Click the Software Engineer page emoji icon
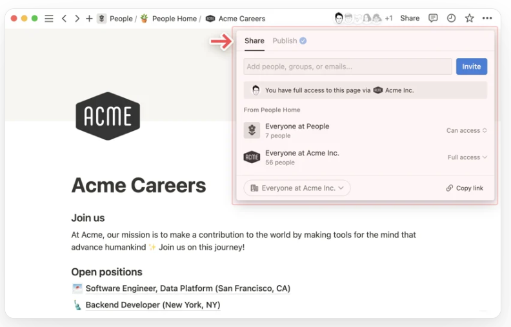The width and height of the screenshot is (511, 327). 77,288
